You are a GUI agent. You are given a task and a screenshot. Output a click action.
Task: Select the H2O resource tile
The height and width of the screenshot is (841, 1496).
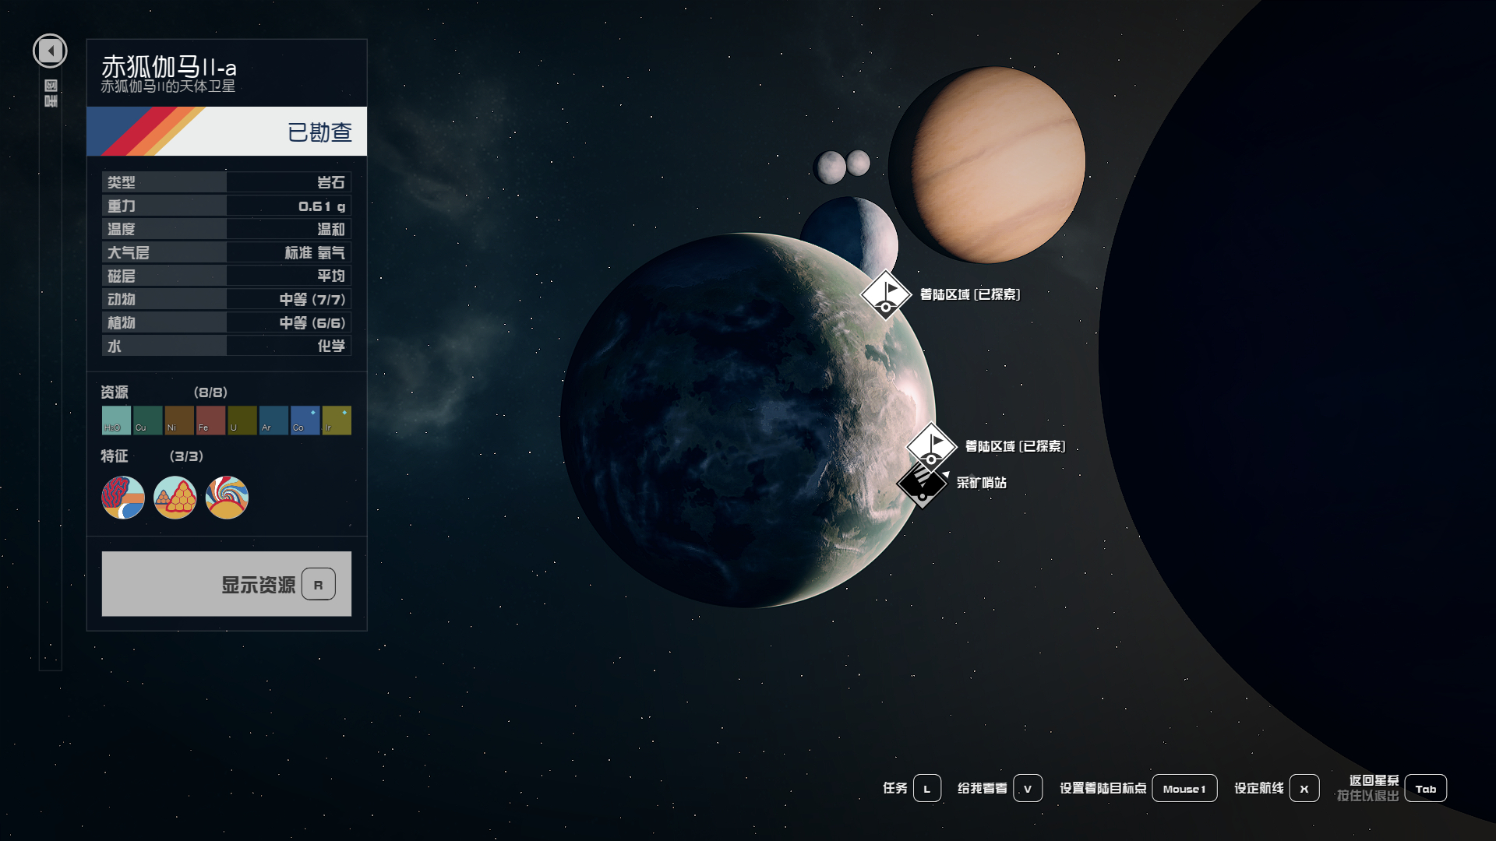[x=116, y=420]
